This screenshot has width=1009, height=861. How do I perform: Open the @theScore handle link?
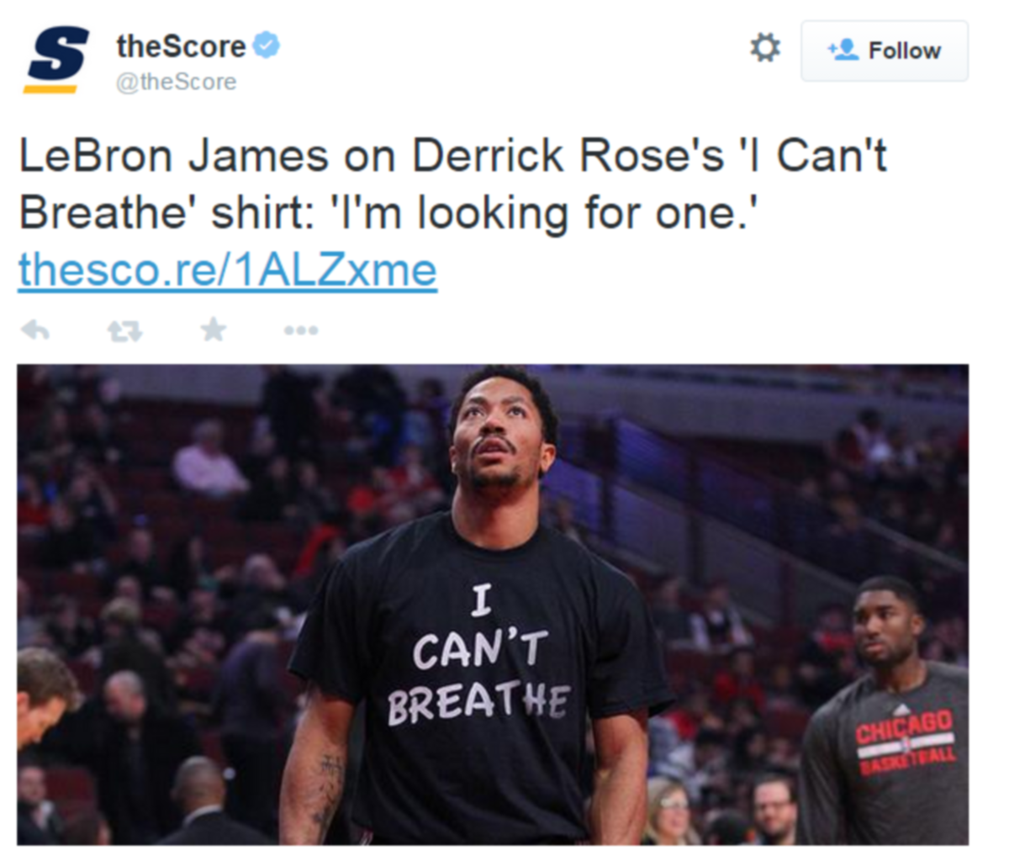[x=176, y=82]
